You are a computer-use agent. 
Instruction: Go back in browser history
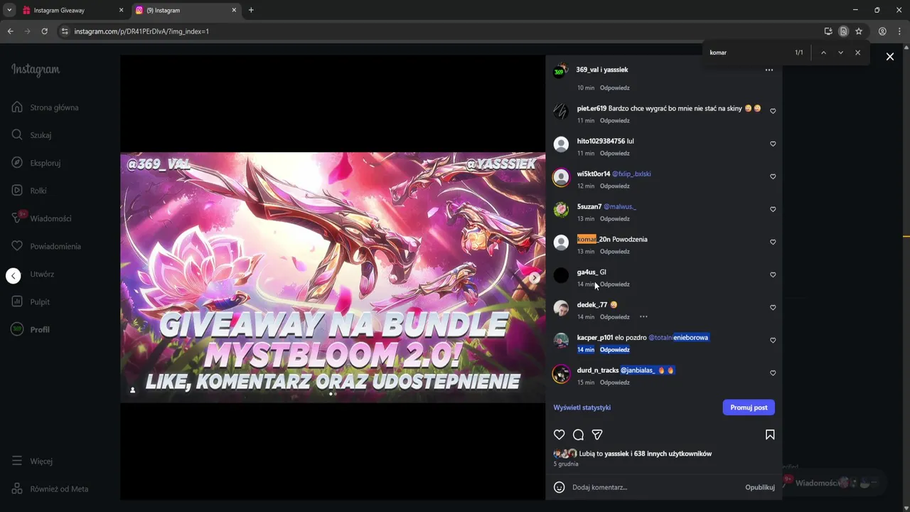pyautogui.click(x=10, y=31)
